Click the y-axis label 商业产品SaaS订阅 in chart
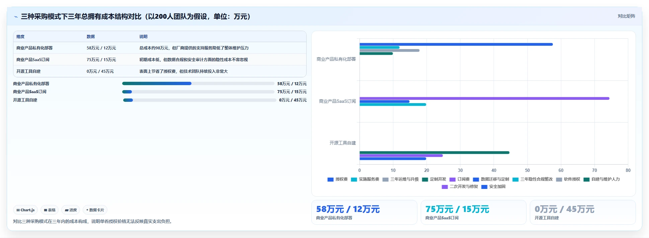The width and height of the screenshot is (649, 238). [337, 101]
